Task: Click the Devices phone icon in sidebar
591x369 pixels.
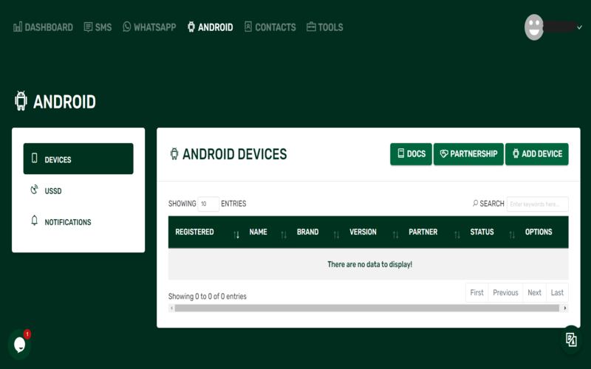Action: pyautogui.click(x=34, y=159)
